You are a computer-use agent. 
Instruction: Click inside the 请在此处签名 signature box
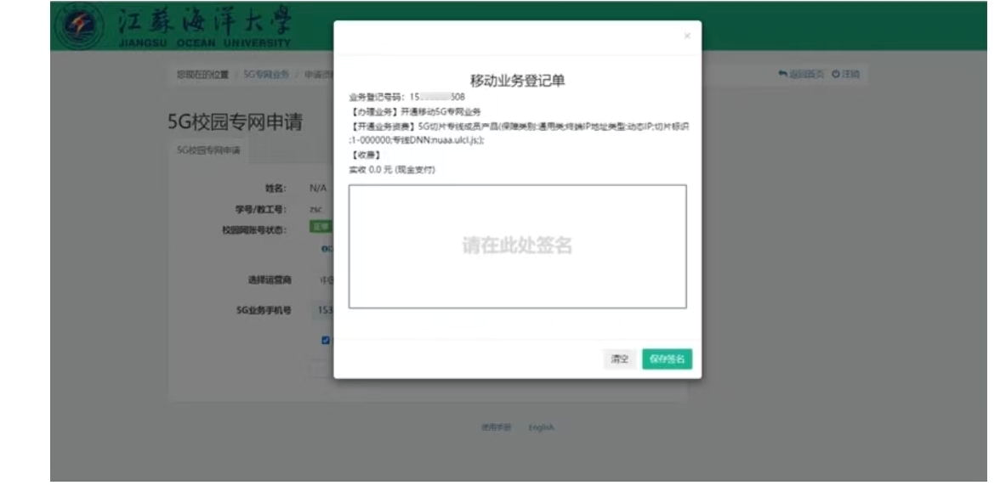pos(517,246)
